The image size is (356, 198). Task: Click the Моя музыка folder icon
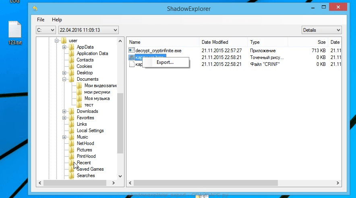[79, 98]
